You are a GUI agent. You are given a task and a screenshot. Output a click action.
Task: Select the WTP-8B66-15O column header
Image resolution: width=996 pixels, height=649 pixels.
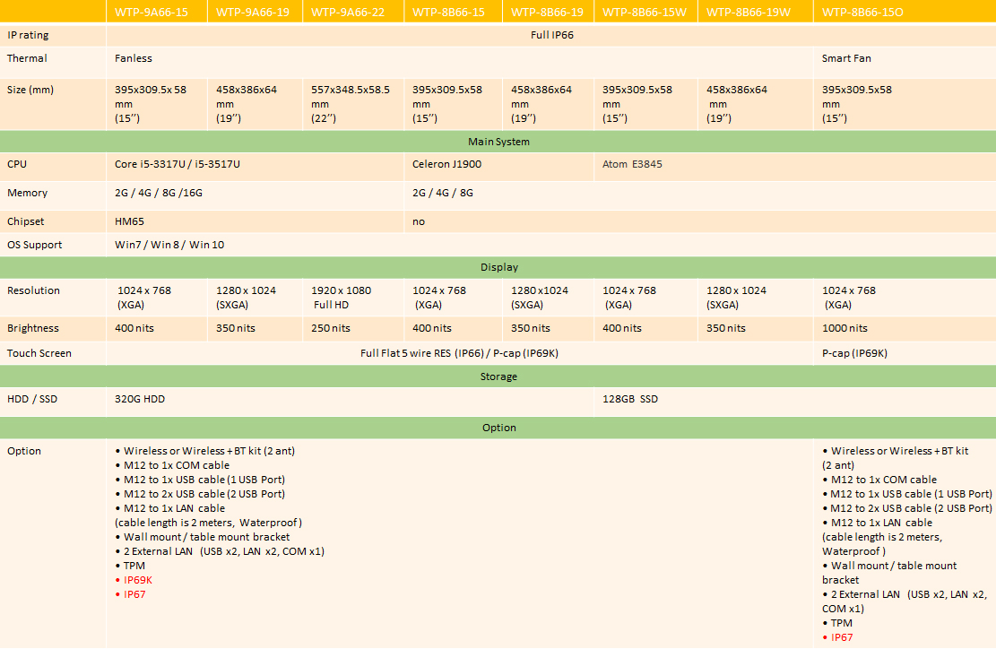pos(862,12)
